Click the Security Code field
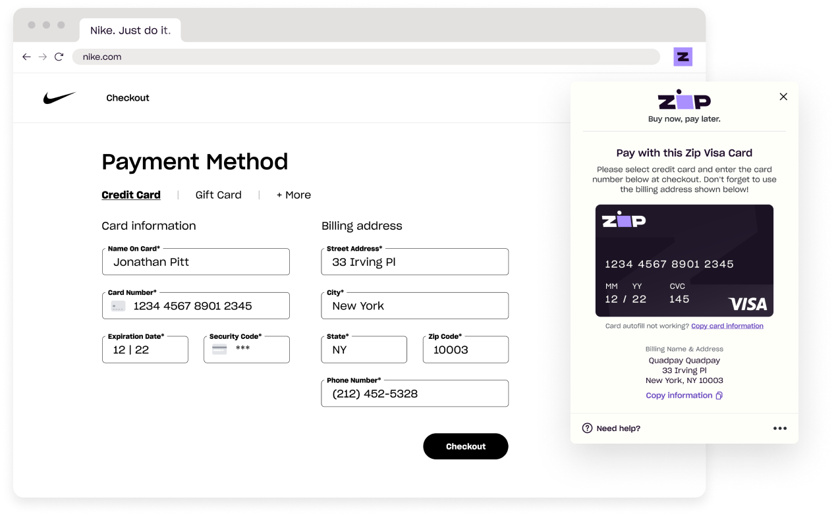This screenshot has height=516, width=838. pos(247,349)
